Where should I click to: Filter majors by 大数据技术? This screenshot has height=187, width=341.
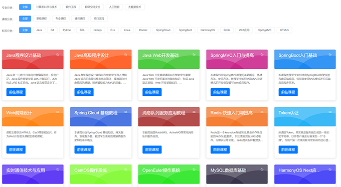coord(134,7)
